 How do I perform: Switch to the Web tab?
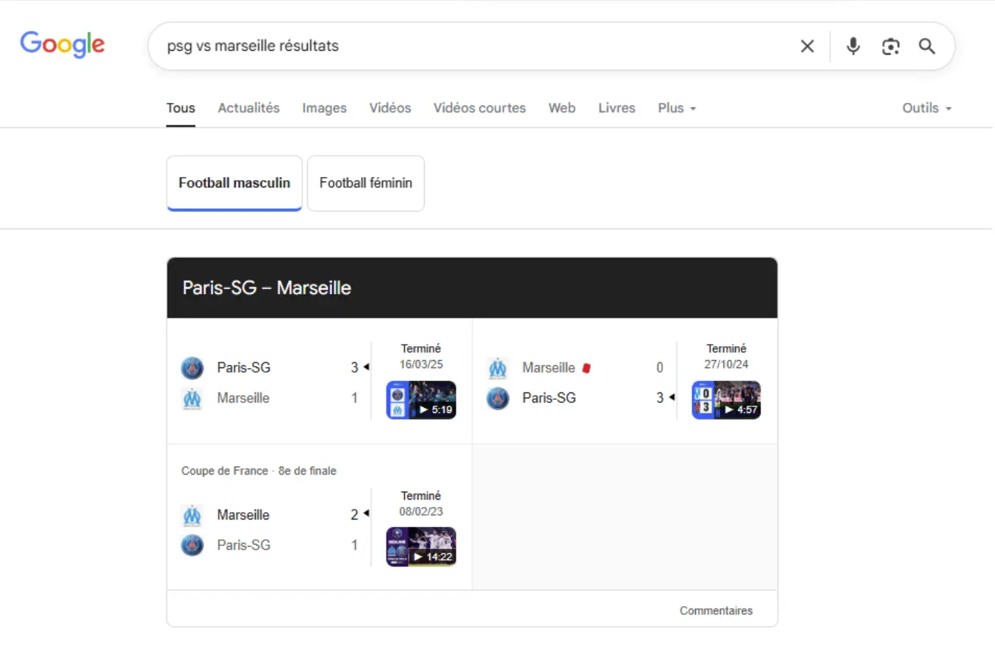pos(562,108)
